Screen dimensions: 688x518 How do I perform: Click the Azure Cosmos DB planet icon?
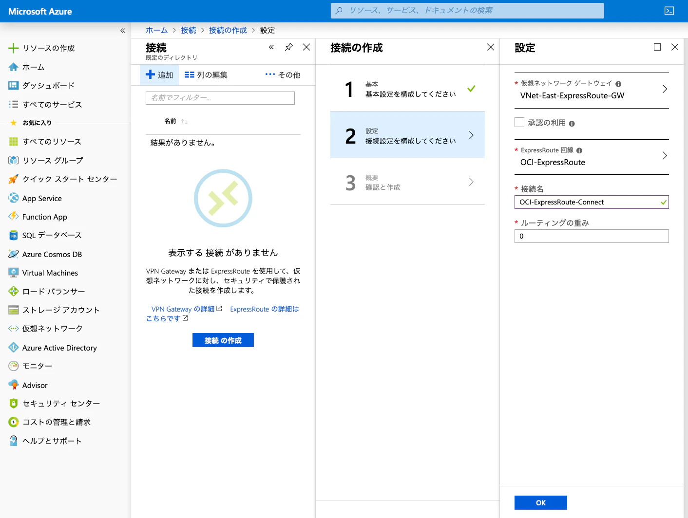14,254
